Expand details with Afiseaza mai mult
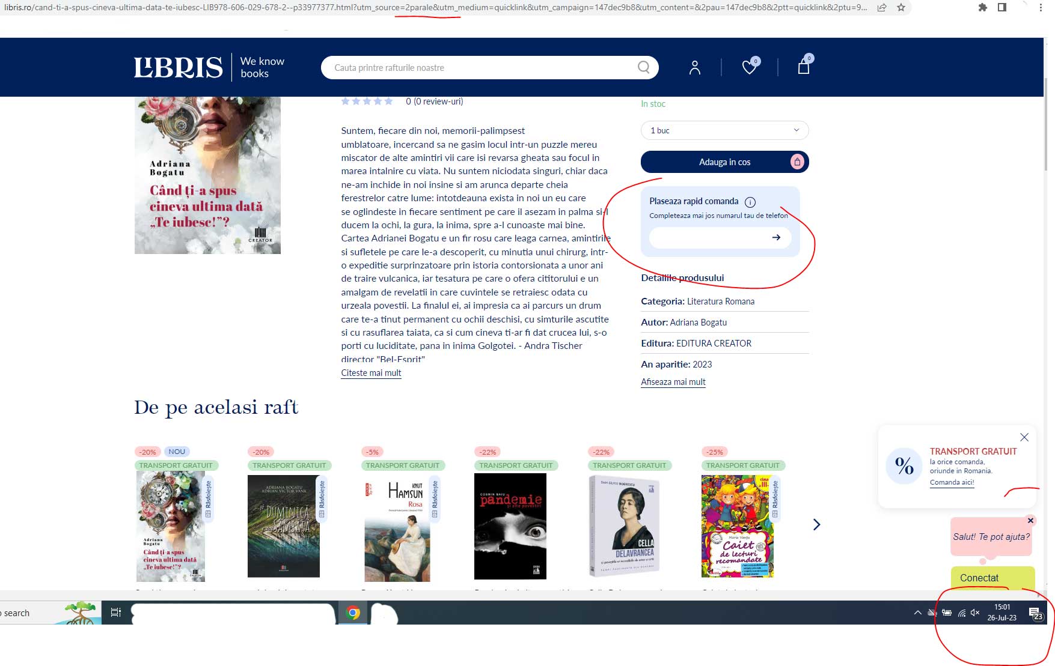The image size is (1055, 666). coord(673,382)
